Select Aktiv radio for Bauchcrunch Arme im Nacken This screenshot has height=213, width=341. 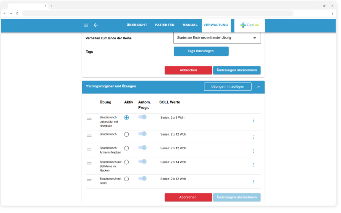[126, 148]
